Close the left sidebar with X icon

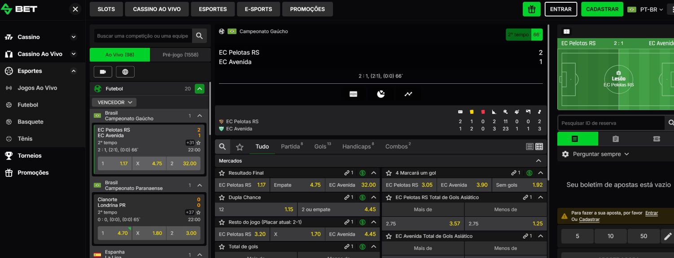pyautogui.click(x=75, y=9)
